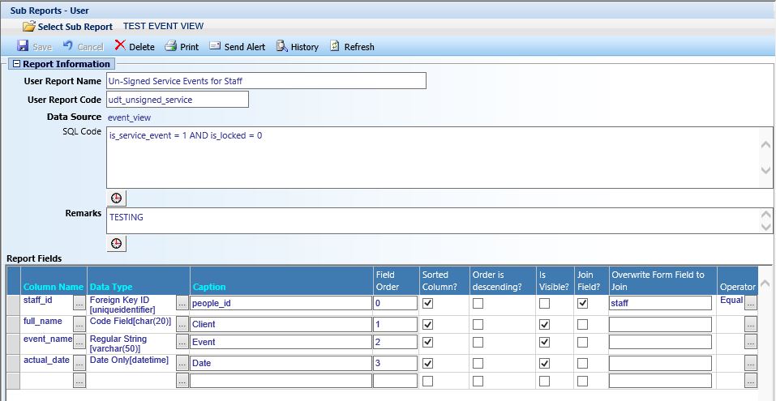Viewport: 776px width, 401px height.
Task: Click the clock icon below Remarks box
Action: [x=116, y=244]
